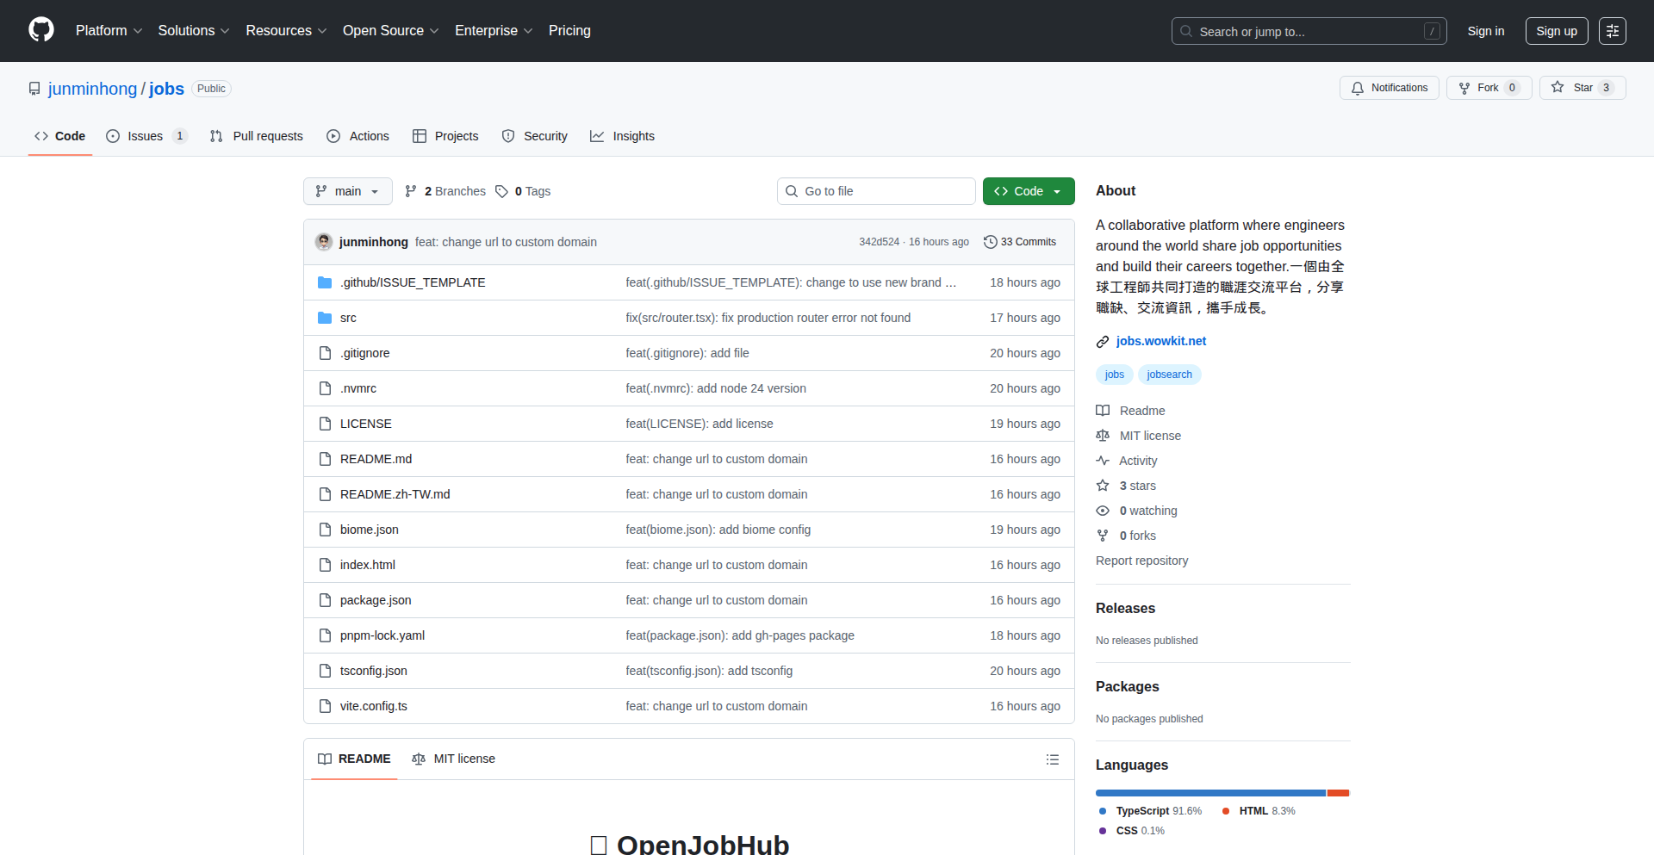Expand the Enterprise menu
Viewport: 1654px width, 855px height.
494,31
